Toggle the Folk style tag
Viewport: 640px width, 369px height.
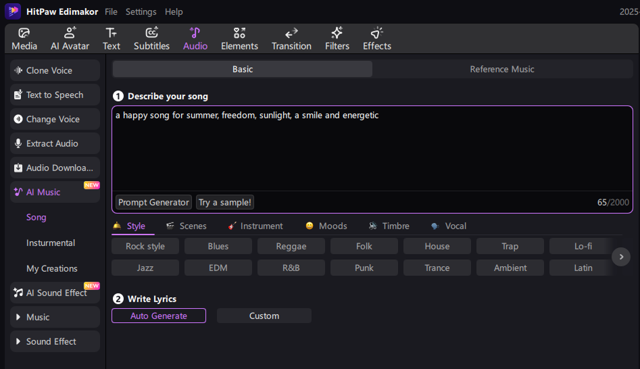point(364,246)
